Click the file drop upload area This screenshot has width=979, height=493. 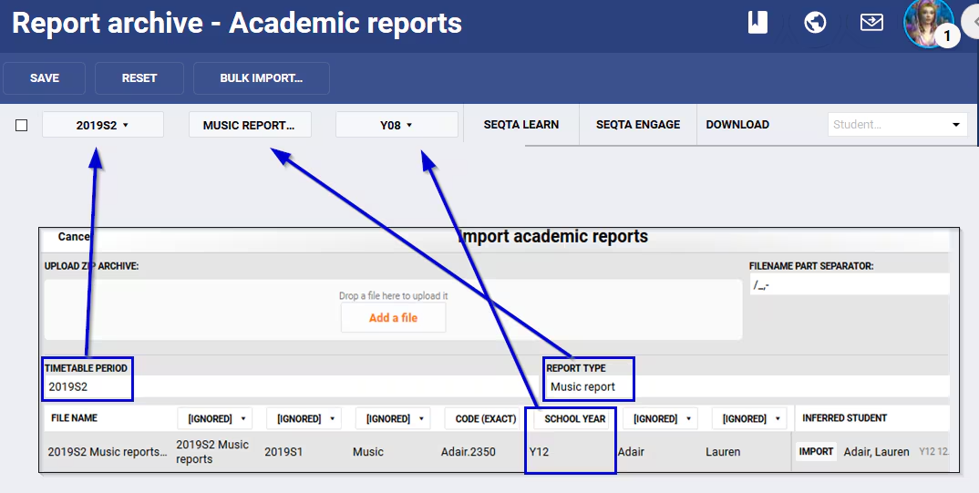click(394, 310)
